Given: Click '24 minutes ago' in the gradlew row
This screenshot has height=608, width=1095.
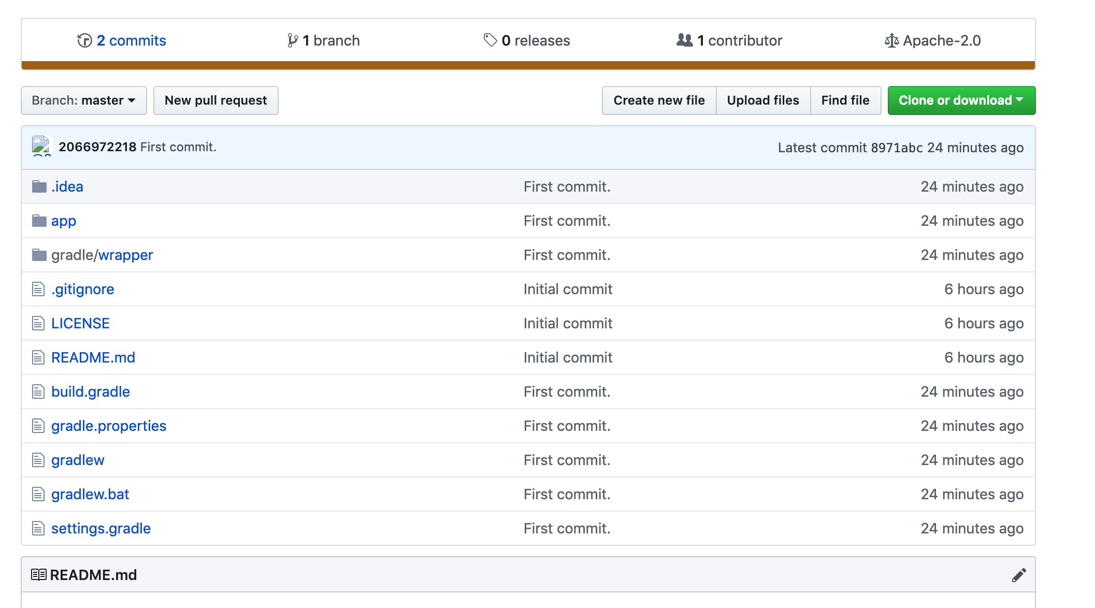Looking at the screenshot, I should (972, 460).
